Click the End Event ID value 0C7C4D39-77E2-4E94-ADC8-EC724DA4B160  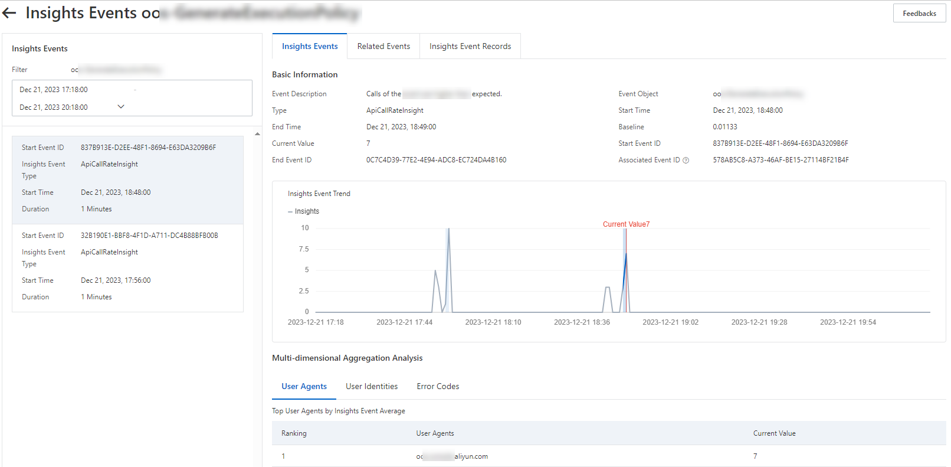click(x=436, y=160)
